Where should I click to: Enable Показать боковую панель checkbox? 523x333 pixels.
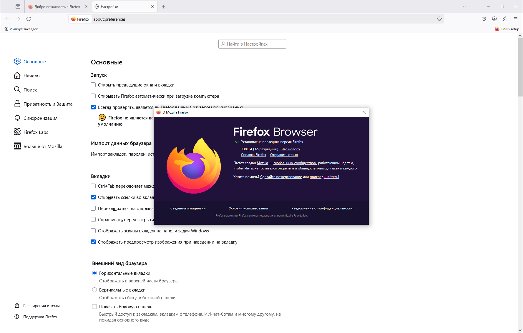pos(94,307)
